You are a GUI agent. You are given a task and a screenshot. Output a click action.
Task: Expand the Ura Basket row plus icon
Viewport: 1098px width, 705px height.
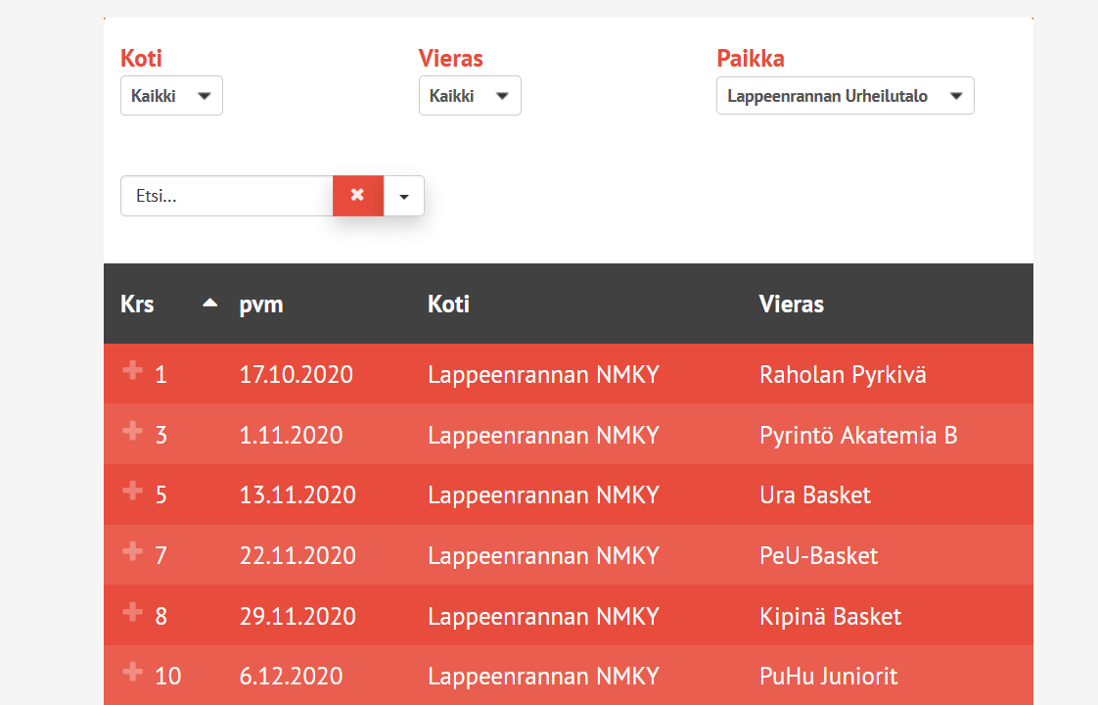coord(132,491)
